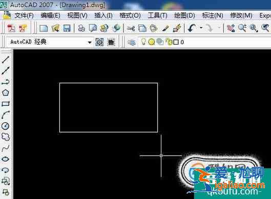Click the Open file icon
This screenshot has height=199, width=271.
coord(55,28)
